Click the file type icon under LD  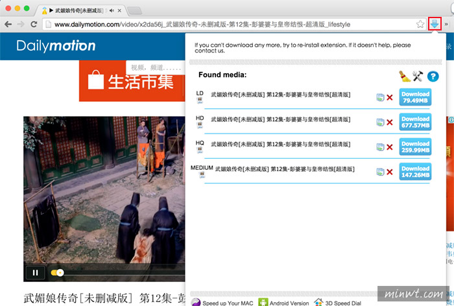pyautogui.click(x=200, y=100)
